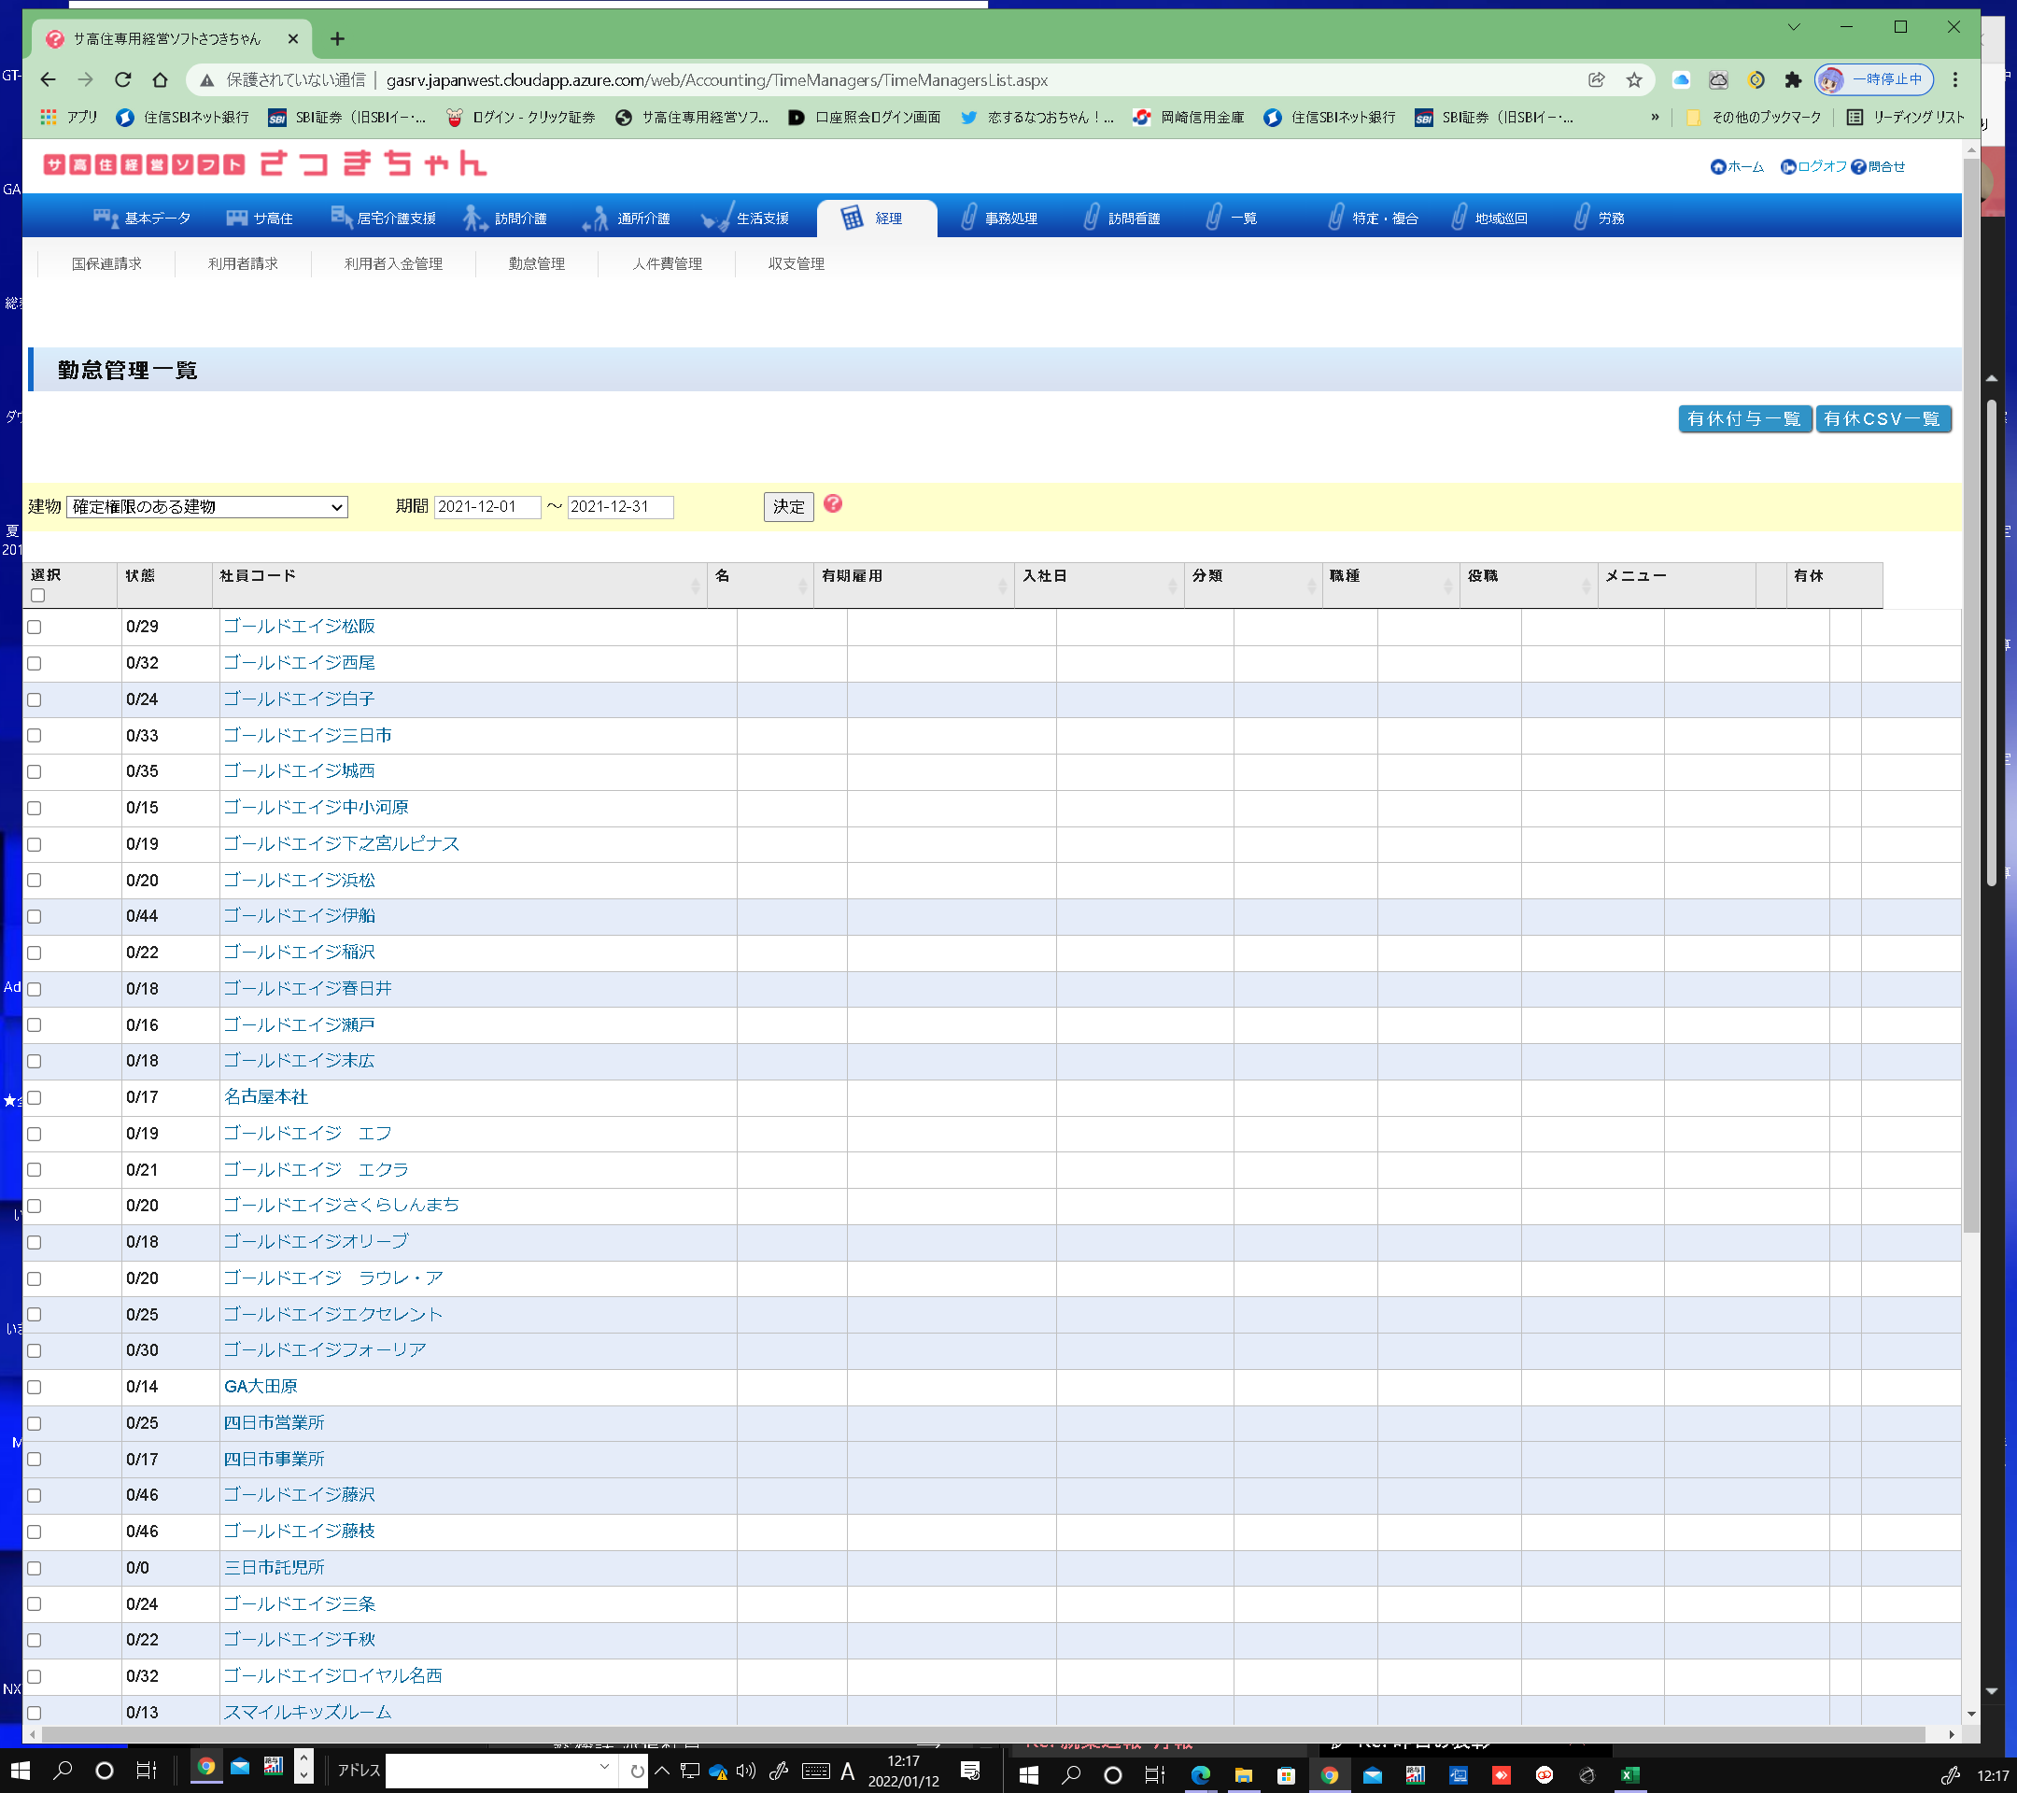The width and height of the screenshot is (2017, 1793).
Task: Click the share page icon in address bar
Action: pyautogui.click(x=1596, y=80)
